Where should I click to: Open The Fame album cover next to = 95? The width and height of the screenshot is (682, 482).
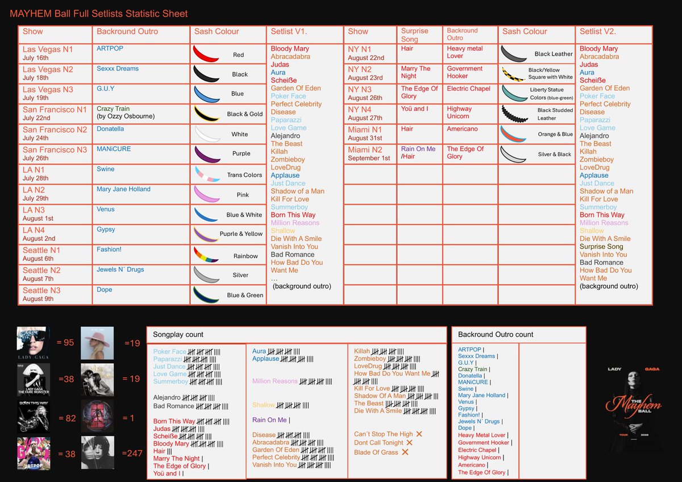[33, 343]
